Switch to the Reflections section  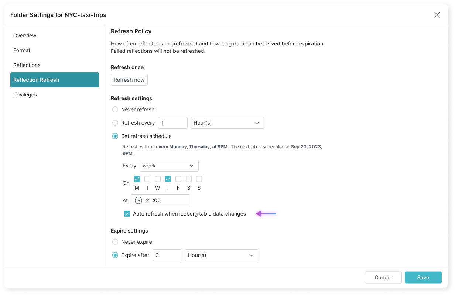55,65
